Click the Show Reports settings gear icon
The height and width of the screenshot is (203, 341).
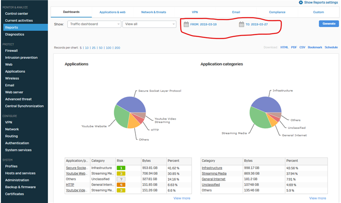tap(301, 3)
